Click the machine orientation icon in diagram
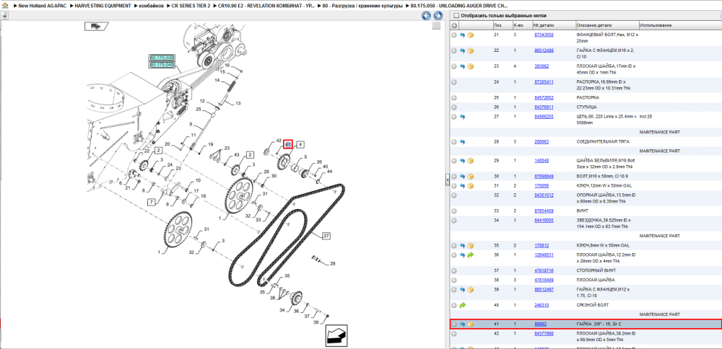The width and height of the screenshot is (722, 349). click(x=95, y=26)
